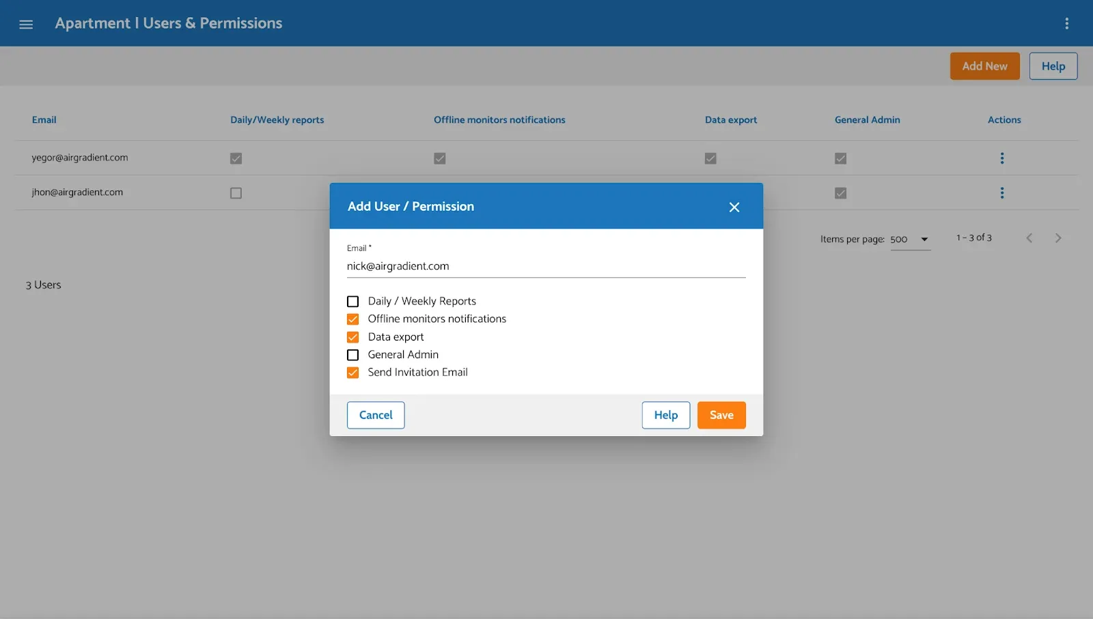Toggle Data export permission in the dialog
The image size is (1093, 619).
(352, 336)
